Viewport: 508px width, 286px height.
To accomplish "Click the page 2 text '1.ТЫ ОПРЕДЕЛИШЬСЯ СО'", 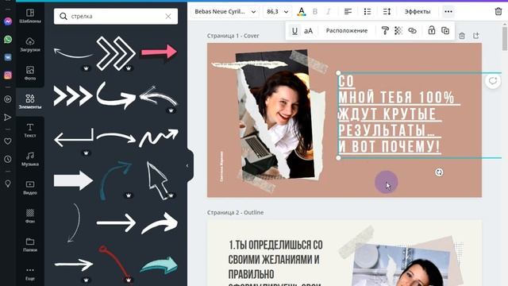I will pos(275,245).
